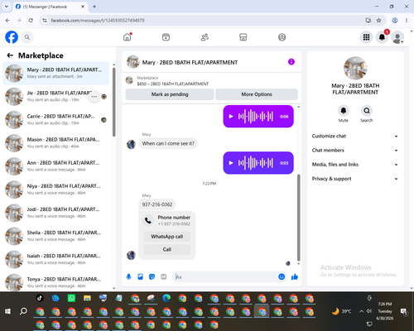Click the 'When can I come see it?' message

click(168, 143)
